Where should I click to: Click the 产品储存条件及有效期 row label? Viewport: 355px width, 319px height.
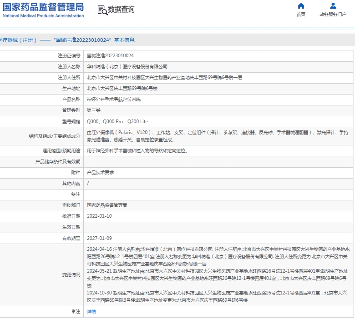point(58,162)
